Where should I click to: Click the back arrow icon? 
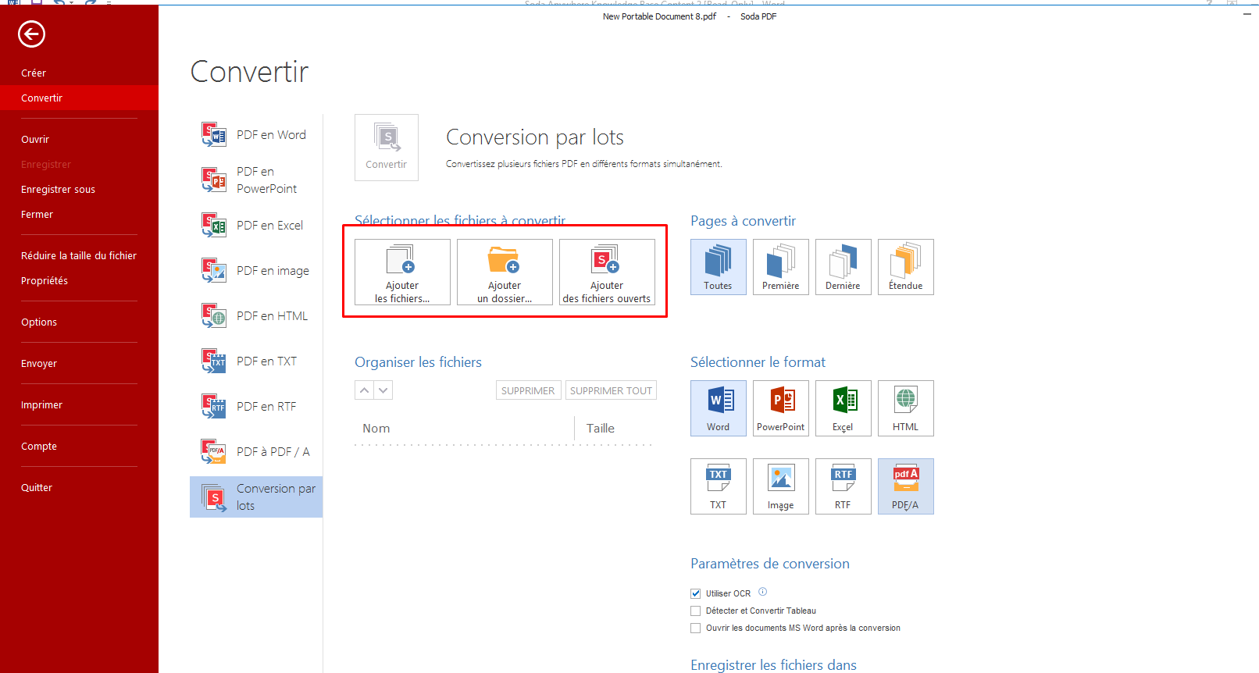coord(32,34)
